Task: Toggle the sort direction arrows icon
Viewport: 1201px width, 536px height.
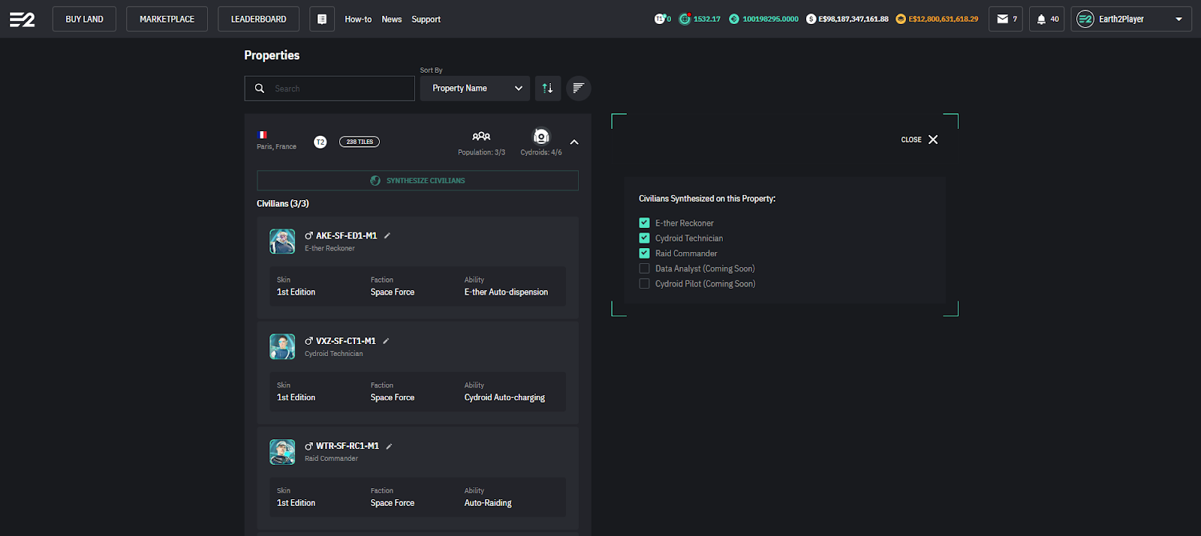Action: tap(548, 88)
